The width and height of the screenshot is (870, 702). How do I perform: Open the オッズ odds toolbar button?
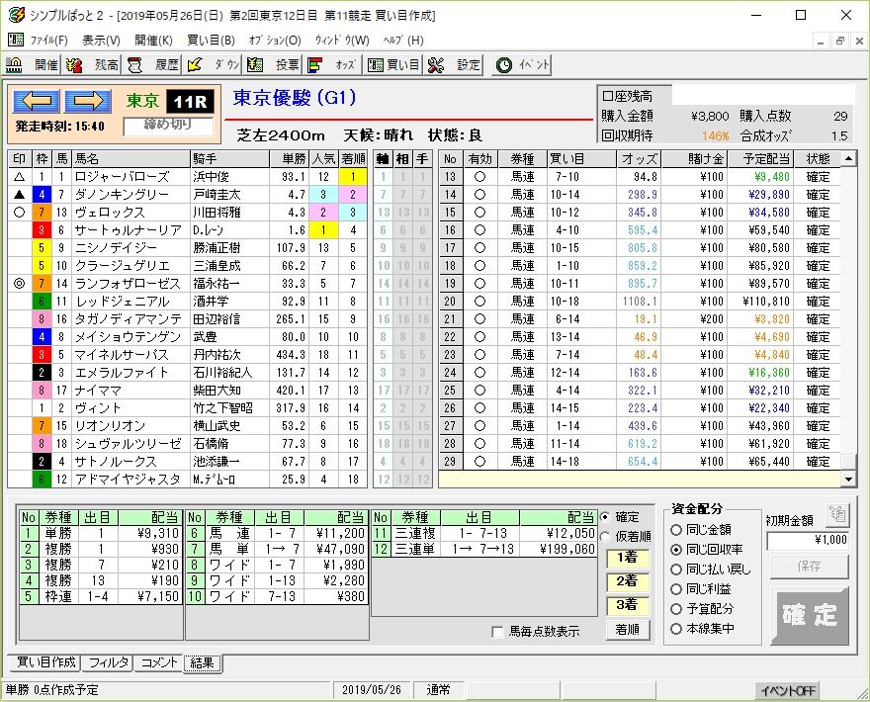tap(333, 65)
